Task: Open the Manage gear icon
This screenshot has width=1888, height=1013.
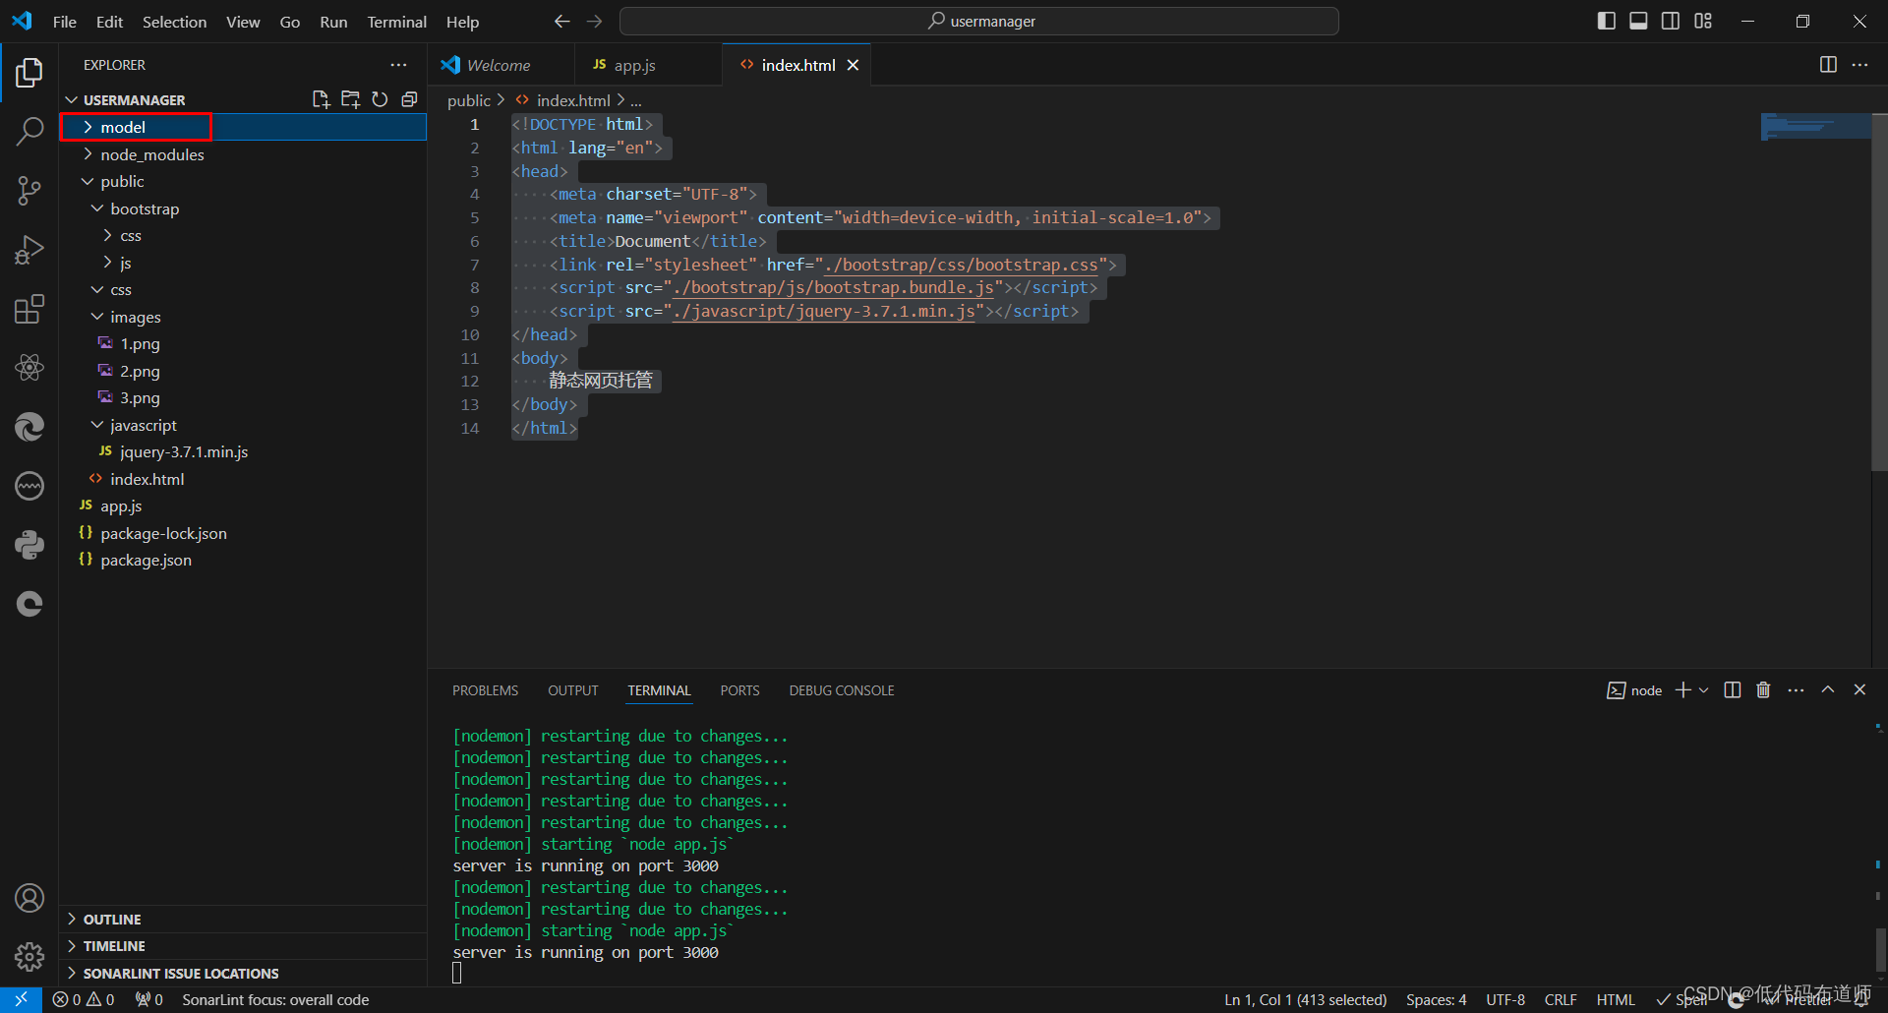Action: 29,956
